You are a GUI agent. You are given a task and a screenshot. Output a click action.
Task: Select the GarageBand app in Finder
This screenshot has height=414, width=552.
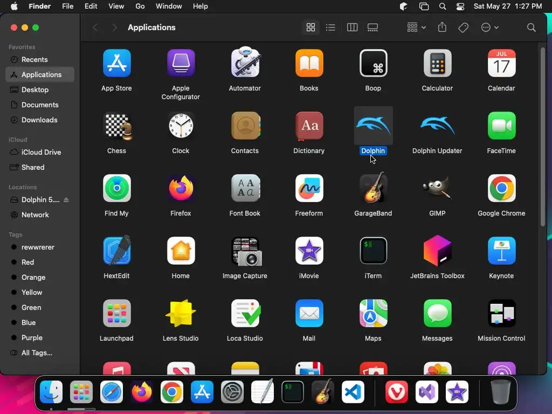click(x=373, y=188)
